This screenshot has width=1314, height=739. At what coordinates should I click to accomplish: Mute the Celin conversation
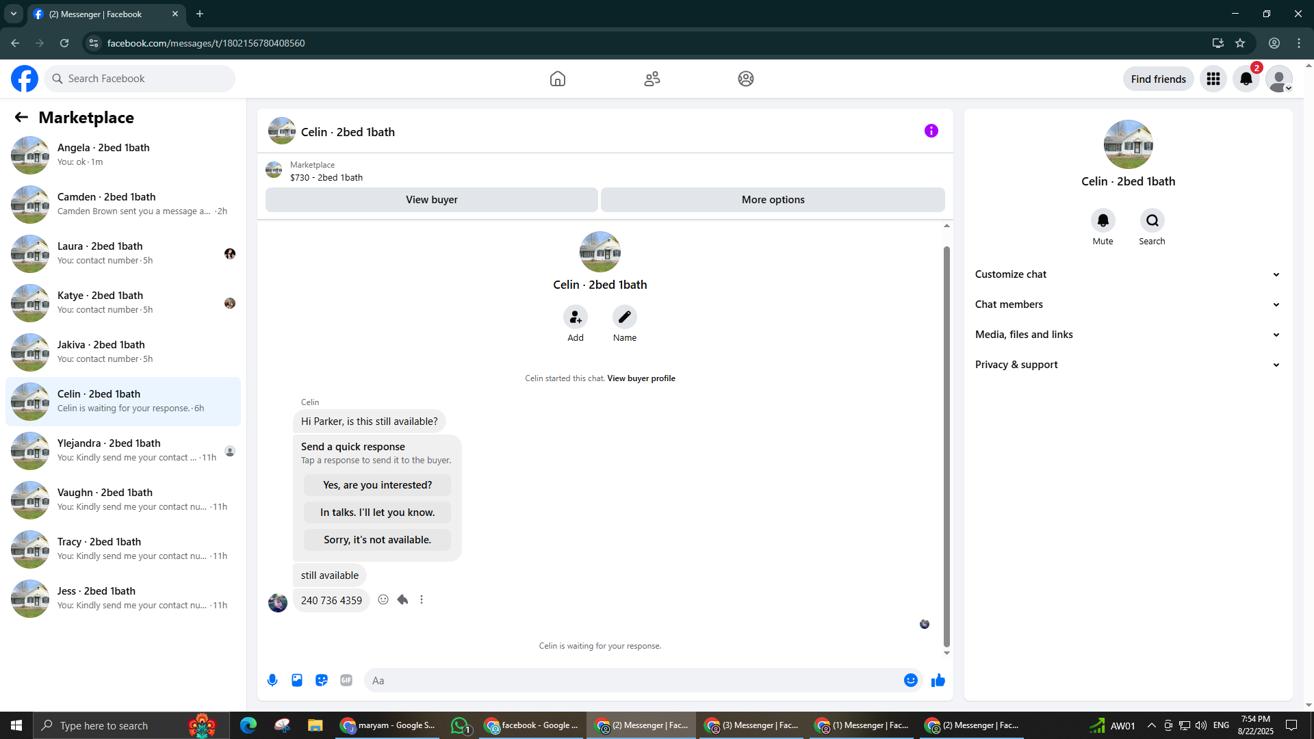click(1103, 220)
